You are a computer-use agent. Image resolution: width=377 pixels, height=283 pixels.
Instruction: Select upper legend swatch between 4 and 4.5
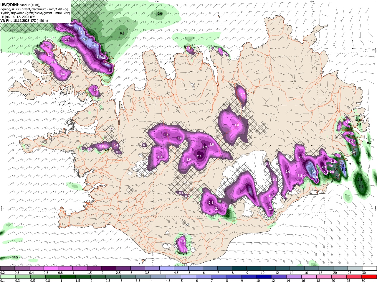(x=166, y=268)
